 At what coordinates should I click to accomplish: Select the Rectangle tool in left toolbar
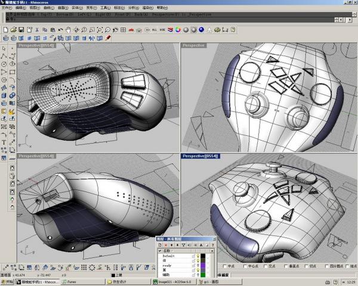point(13,72)
